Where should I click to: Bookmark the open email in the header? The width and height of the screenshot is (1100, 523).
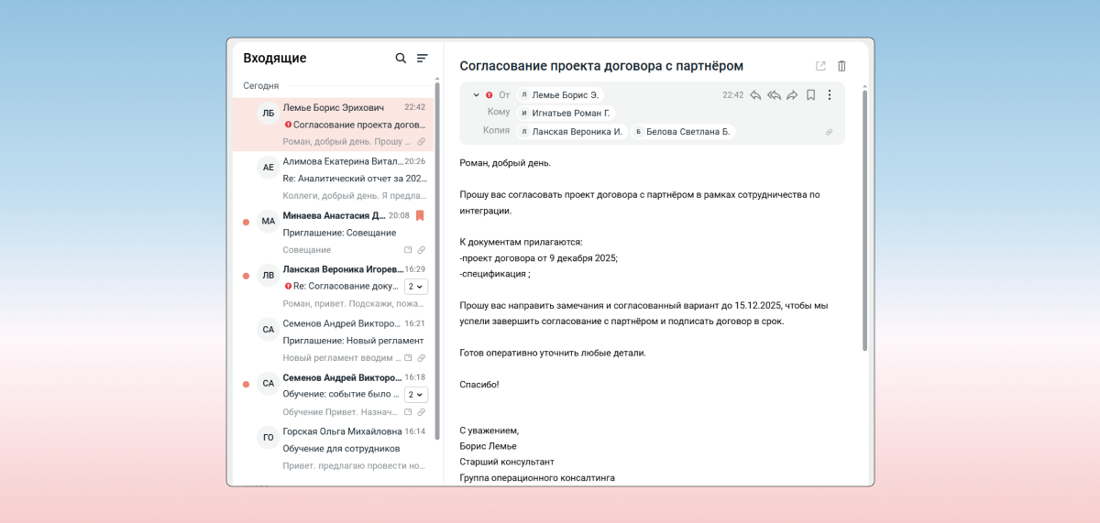pyautogui.click(x=810, y=95)
